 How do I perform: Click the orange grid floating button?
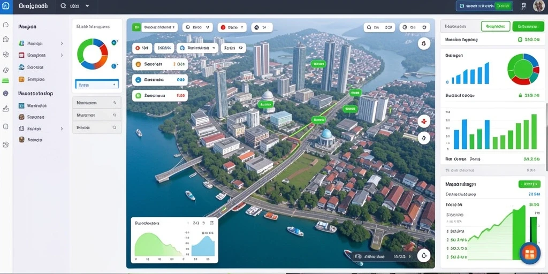[530, 253]
